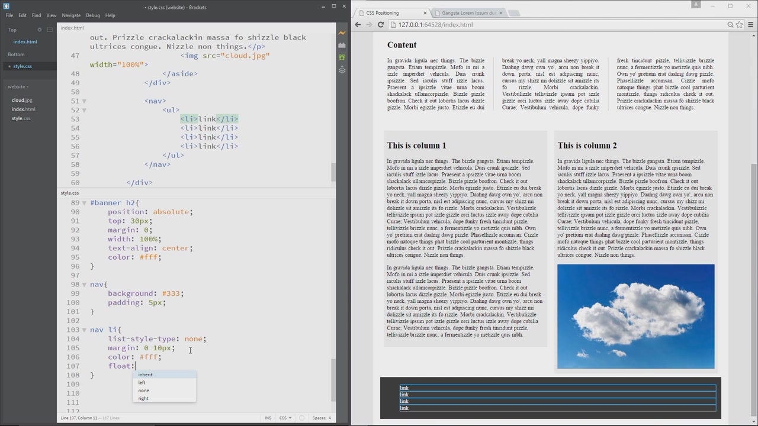The width and height of the screenshot is (758, 426).
Task: Open the File menu
Action: pyautogui.click(x=9, y=15)
